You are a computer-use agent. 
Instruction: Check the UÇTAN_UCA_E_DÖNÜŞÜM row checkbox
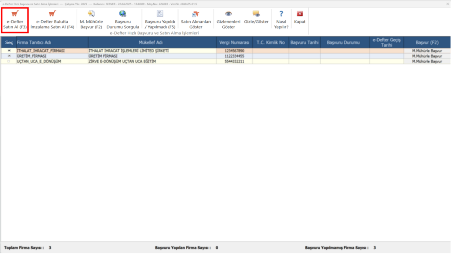point(9,62)
